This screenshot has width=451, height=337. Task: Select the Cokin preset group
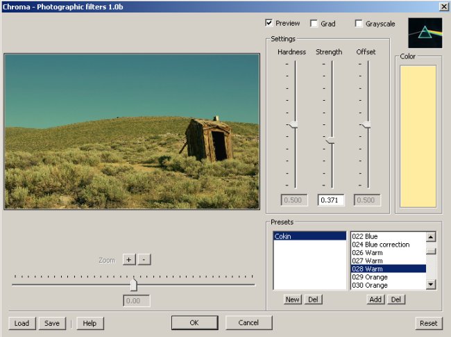[309, 236]
